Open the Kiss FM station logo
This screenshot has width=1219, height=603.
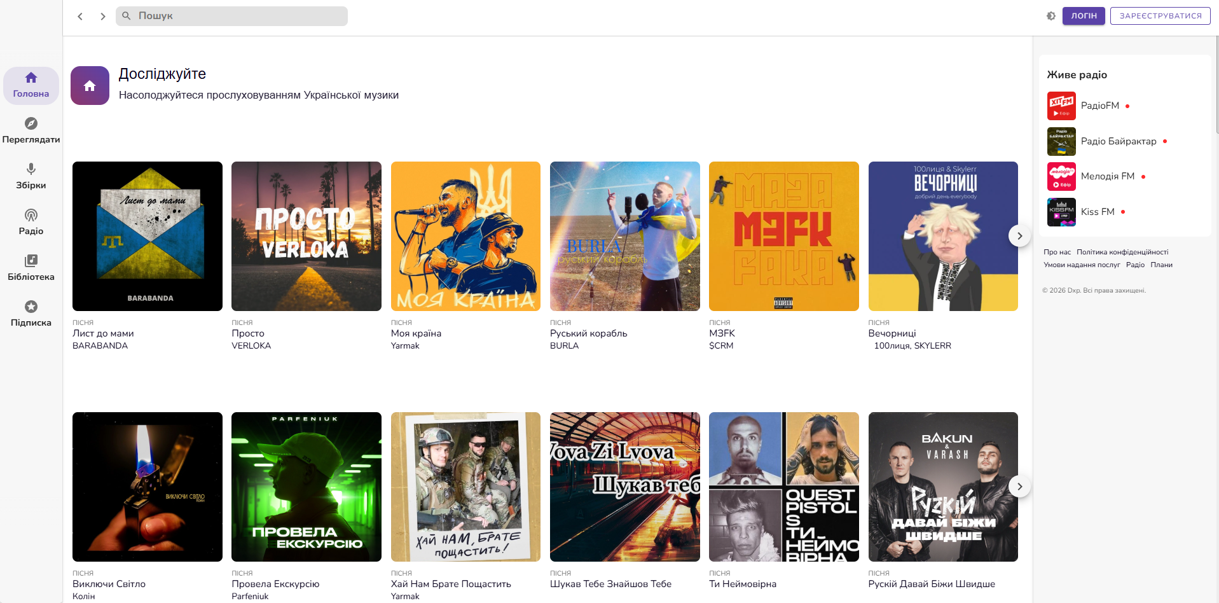(x=1061, y=212)
